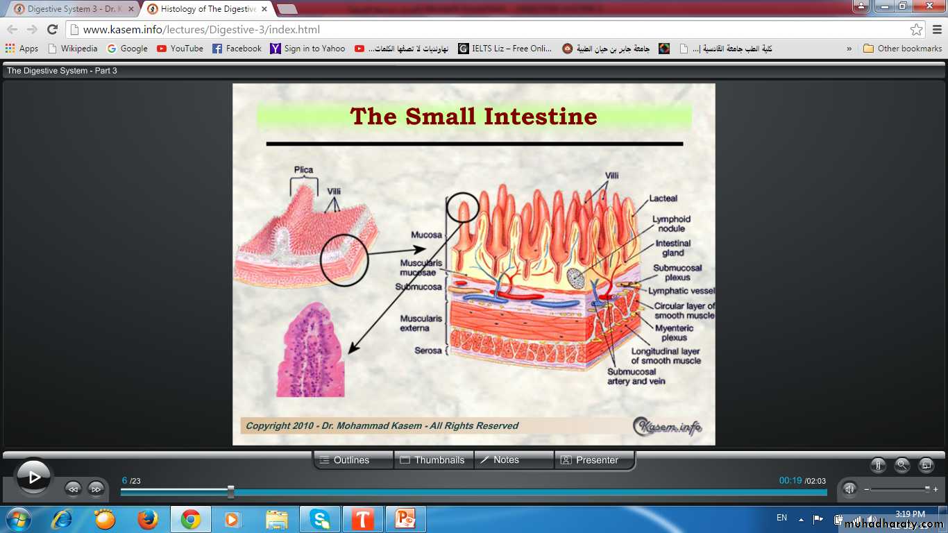Click the attachments paperclip icon in player

pos(878,466)
